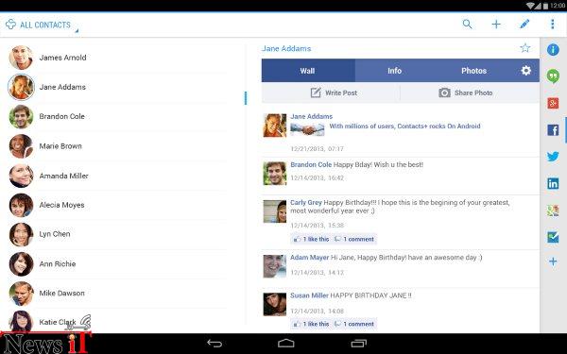Viewport: 567px width, 354px height.
Task: Switch to the Info tab
Action: tap(394, 71)
